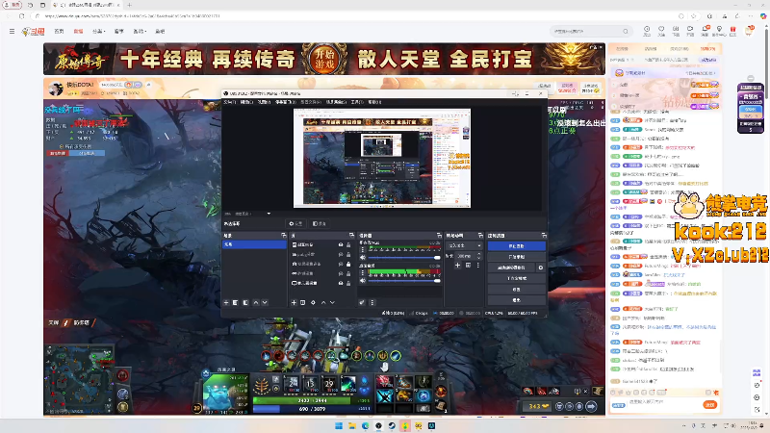The width and height of the screenshot is (770, 433).
Task: Open options dots of first mixer channel
Action: [363, 249]
